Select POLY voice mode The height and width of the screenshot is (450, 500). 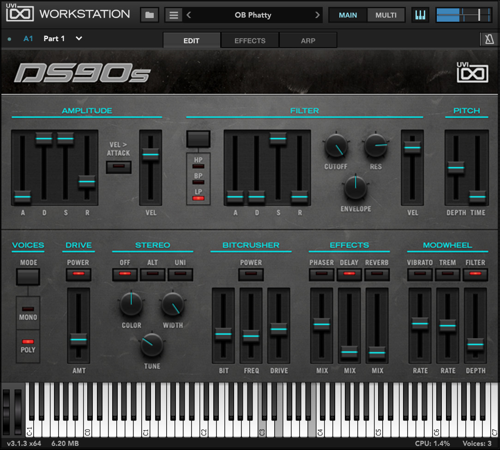click(28, 342)
